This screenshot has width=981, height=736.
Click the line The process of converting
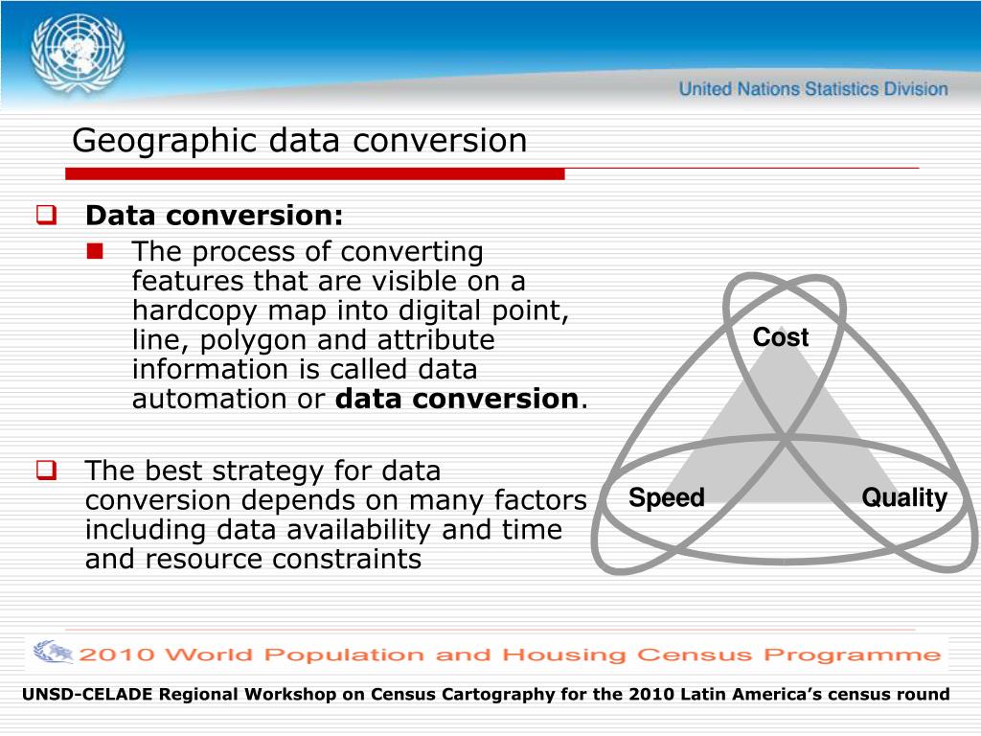coord(308,252)
